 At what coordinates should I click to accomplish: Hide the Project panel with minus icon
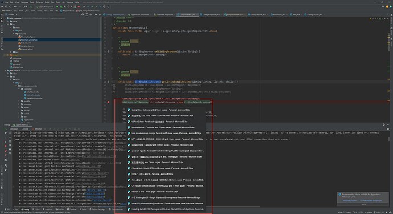[x=100, y=15]
